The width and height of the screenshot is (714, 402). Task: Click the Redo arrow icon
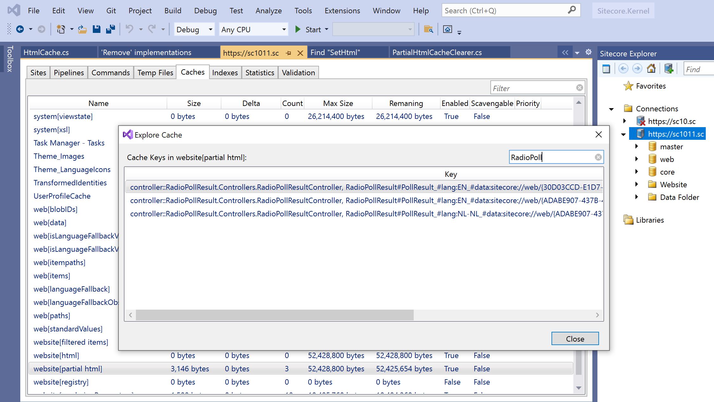pyautogui.click(x=152, y=29)
